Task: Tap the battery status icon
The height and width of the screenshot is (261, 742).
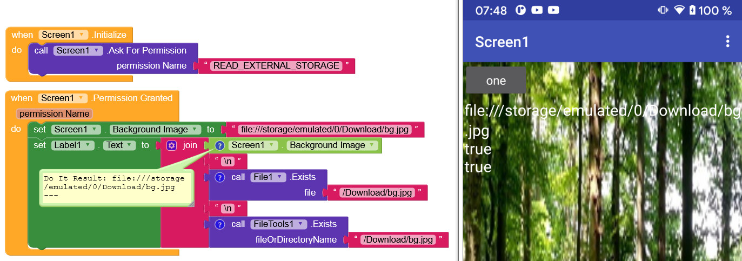Action: [x=692, y=10]
